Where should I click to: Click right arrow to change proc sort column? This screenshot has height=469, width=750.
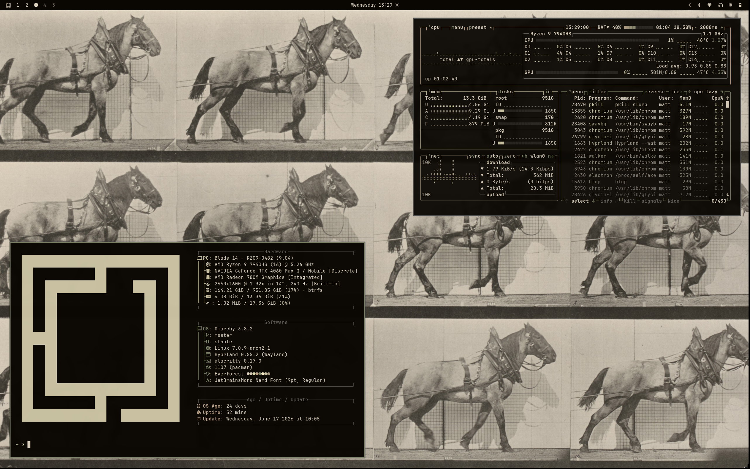coord(722,92)
